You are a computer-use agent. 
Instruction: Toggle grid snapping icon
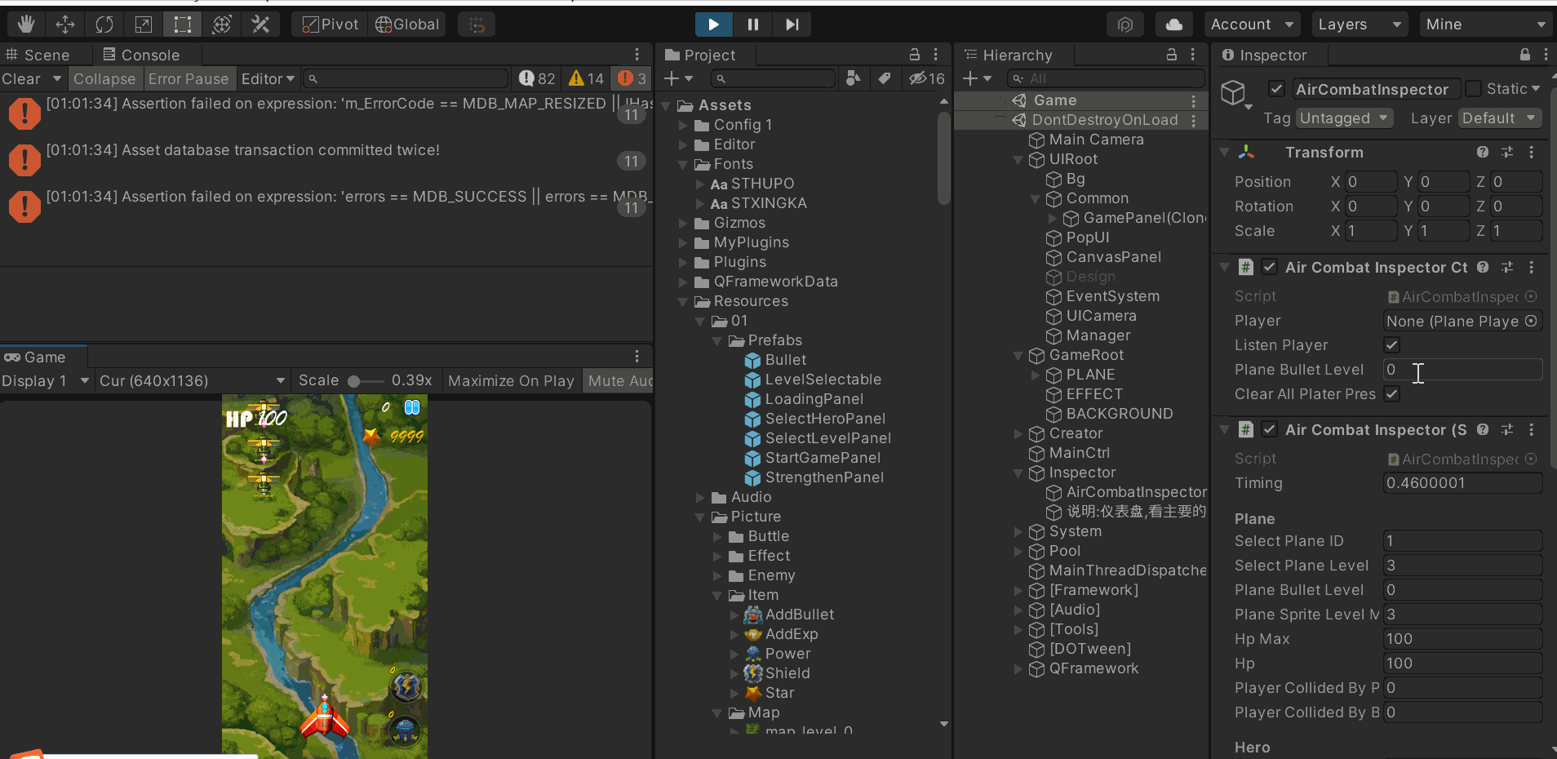coord(477,24)
